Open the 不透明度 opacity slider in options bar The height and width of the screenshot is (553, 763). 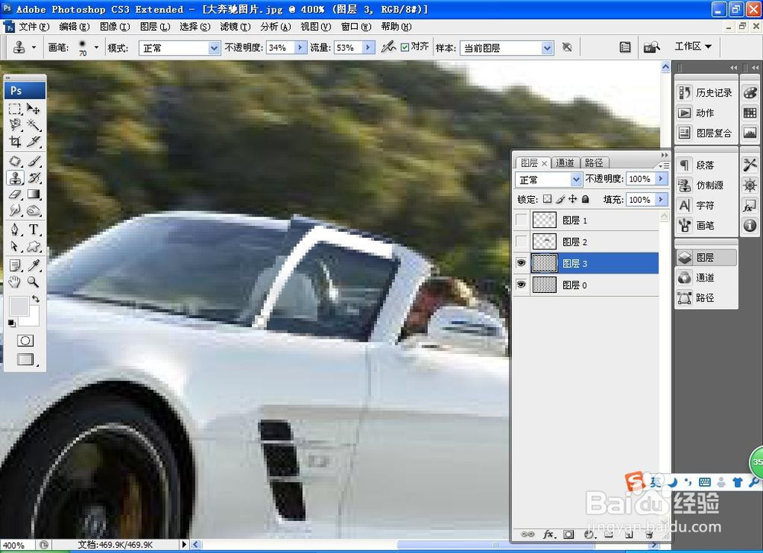point(300,47)
